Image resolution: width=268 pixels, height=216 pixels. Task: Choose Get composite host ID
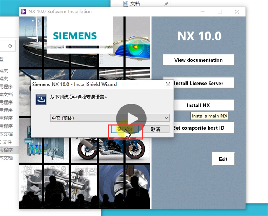point(204,128)
